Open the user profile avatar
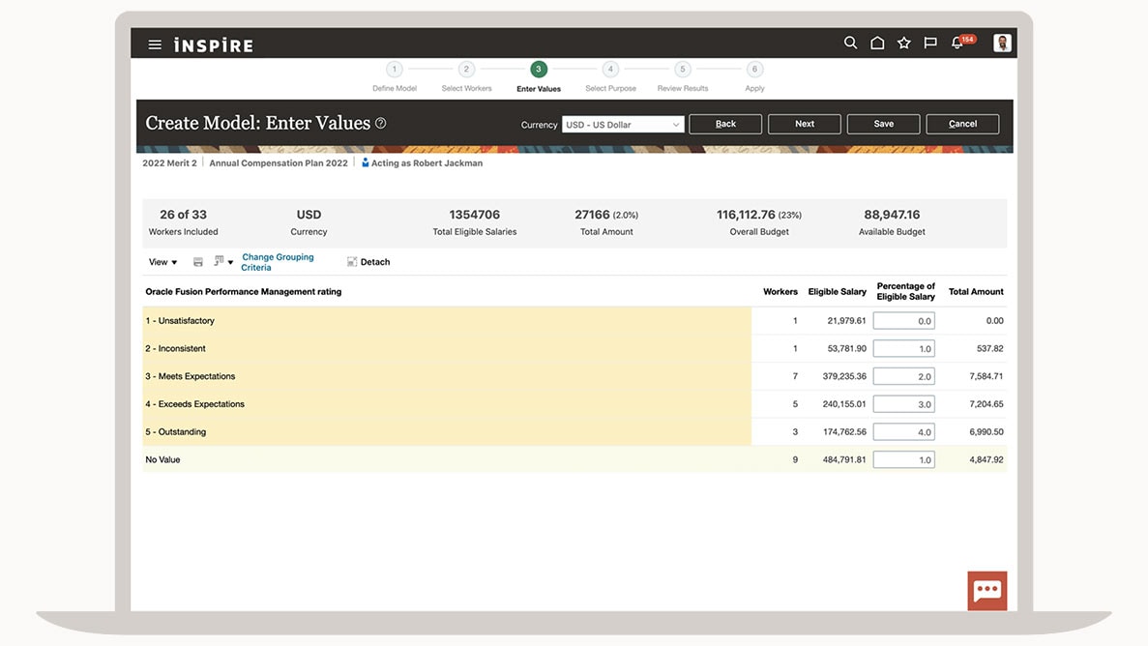The height and width of the screenshot is (646, 1148). click(1002, 43)
